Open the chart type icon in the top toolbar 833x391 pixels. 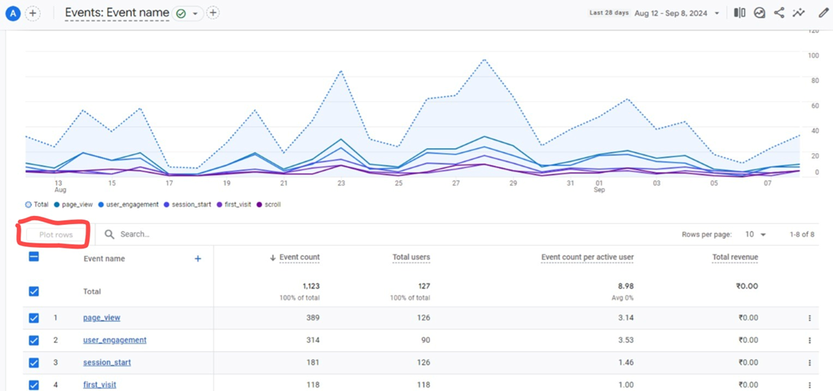coord(760,13)
